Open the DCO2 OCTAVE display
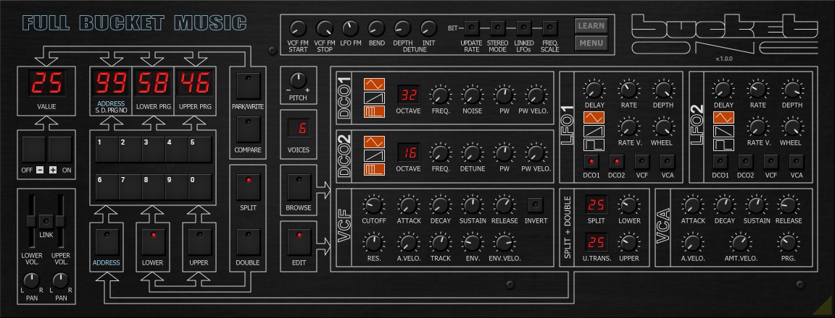Screen dimensions: 835x318 pyautogui.click(x=409, y=153)
